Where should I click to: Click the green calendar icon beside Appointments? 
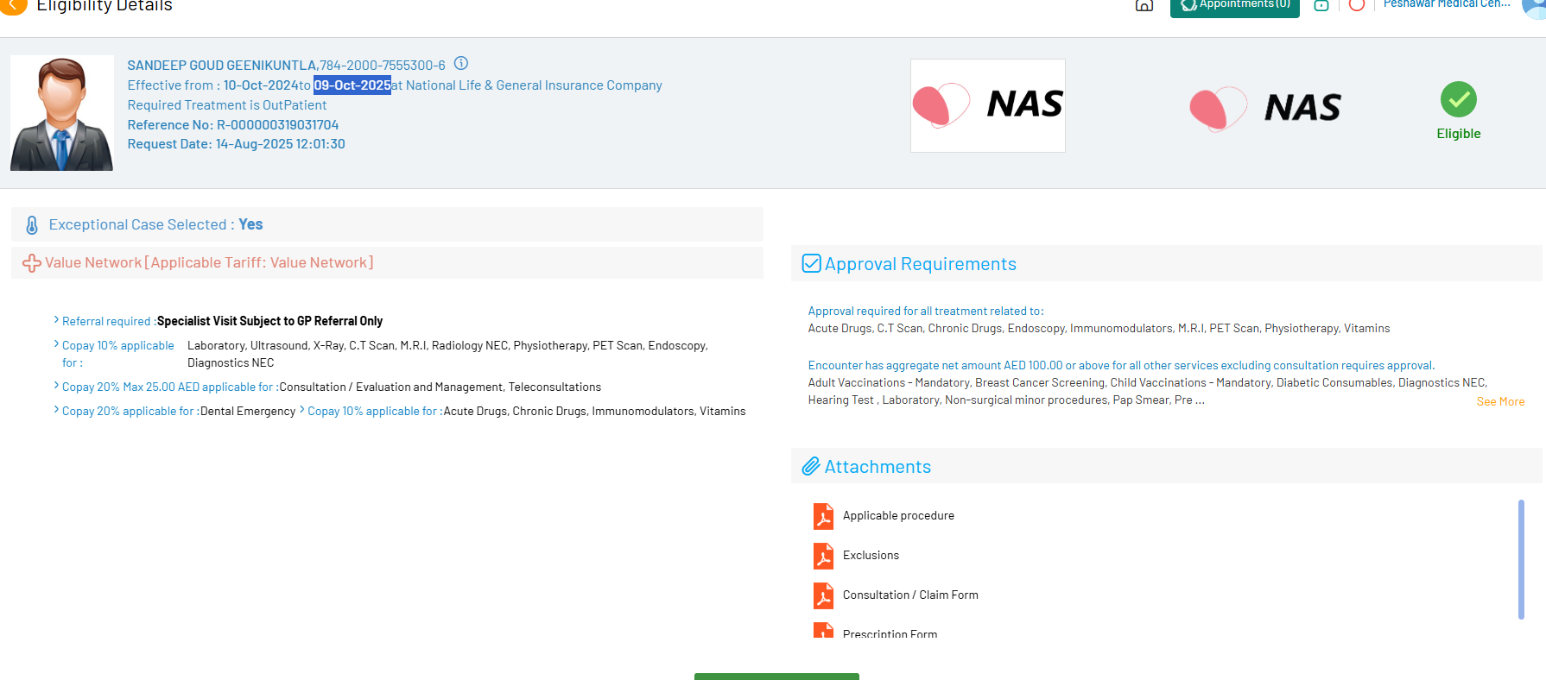[x=1321, y=5]
